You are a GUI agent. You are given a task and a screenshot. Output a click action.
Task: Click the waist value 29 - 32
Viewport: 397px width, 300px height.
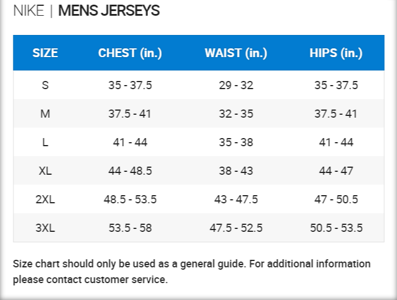pyautogui.click(x=236, y=85)
